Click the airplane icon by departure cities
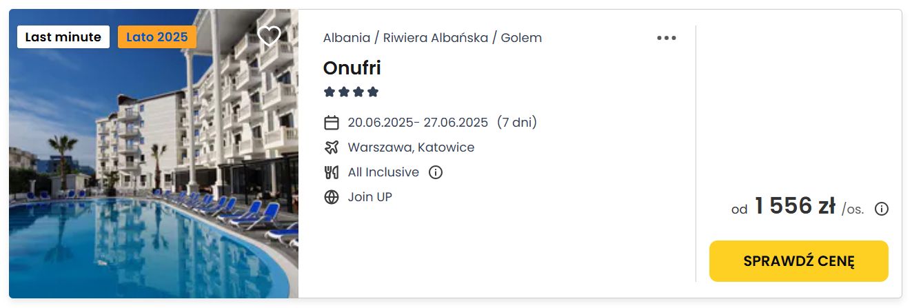Screen dimensions: 912x308 (332, 147)
